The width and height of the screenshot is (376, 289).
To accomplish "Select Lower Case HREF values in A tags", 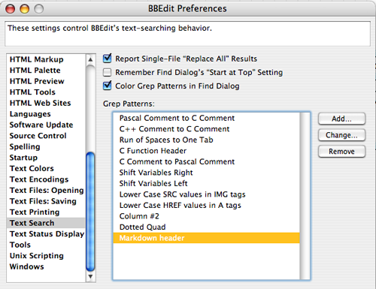I will point(206,205).
